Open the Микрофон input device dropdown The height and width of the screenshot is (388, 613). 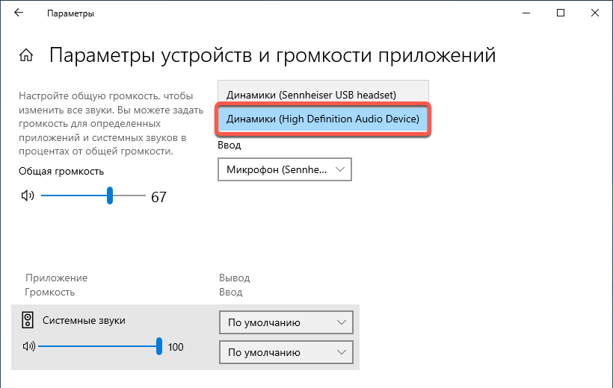285,169
